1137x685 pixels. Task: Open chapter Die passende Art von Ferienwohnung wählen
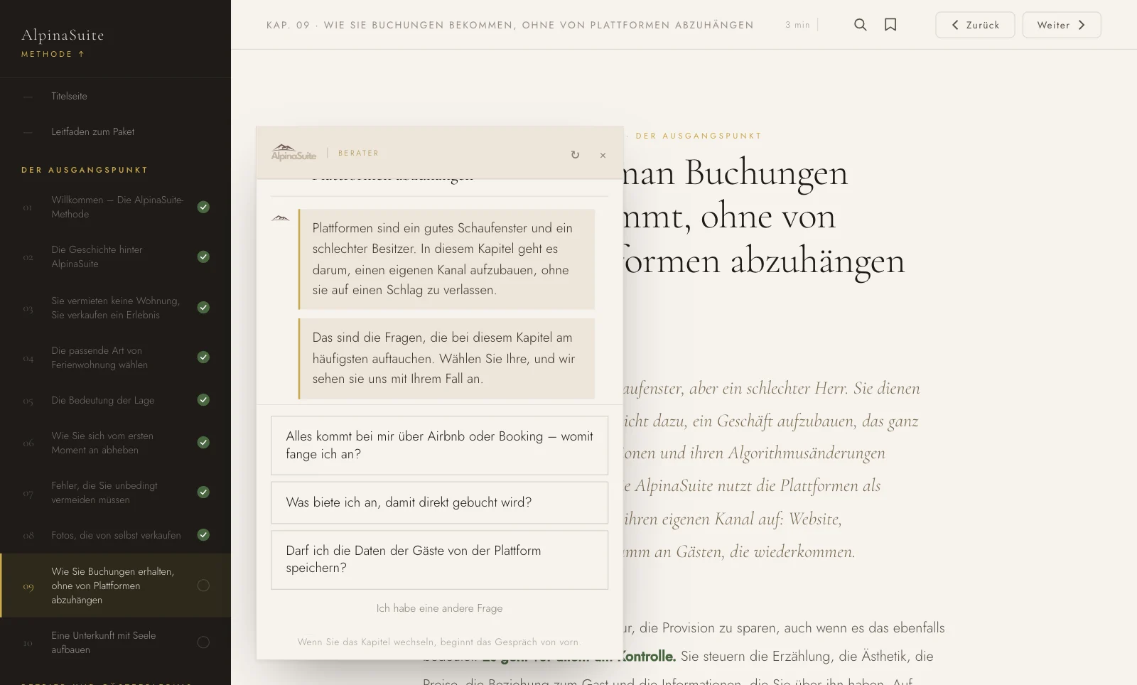[99, 357]
